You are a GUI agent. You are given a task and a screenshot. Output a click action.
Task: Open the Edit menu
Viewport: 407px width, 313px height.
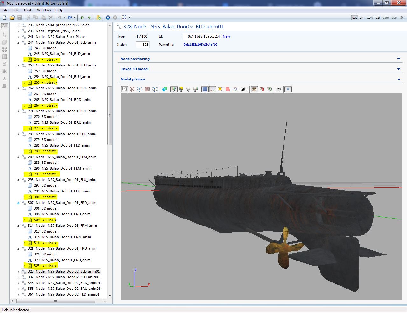[x=16, y=10]
